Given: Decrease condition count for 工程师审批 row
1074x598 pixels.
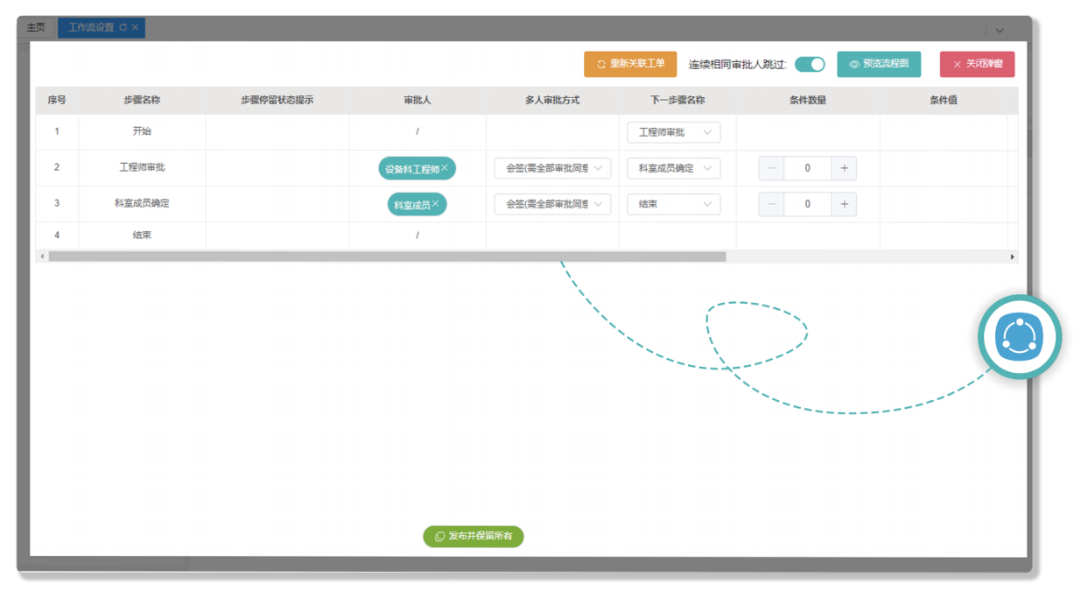Looking at the screenshot, I should [x=771, y=168].
